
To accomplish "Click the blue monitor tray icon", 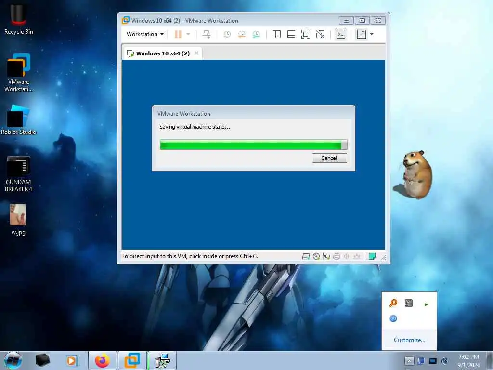I will (x=433, y=360).
